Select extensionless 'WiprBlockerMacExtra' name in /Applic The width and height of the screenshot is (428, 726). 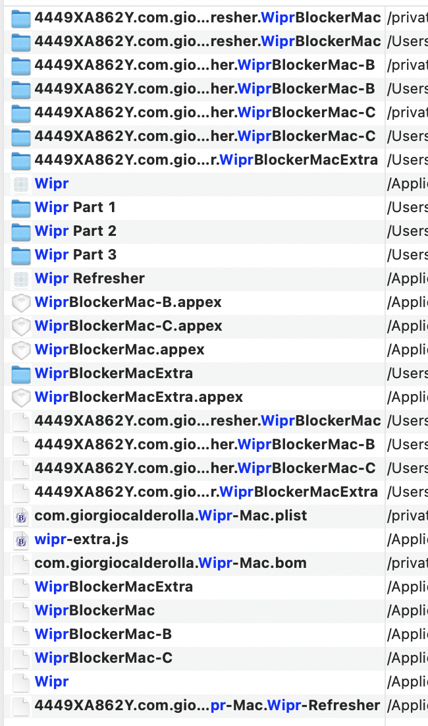point(114,586)
